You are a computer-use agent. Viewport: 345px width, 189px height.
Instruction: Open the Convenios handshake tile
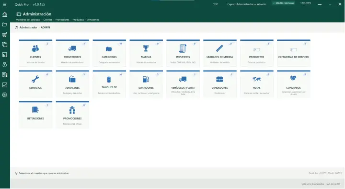pyautogui.click(x=294, y=84)
